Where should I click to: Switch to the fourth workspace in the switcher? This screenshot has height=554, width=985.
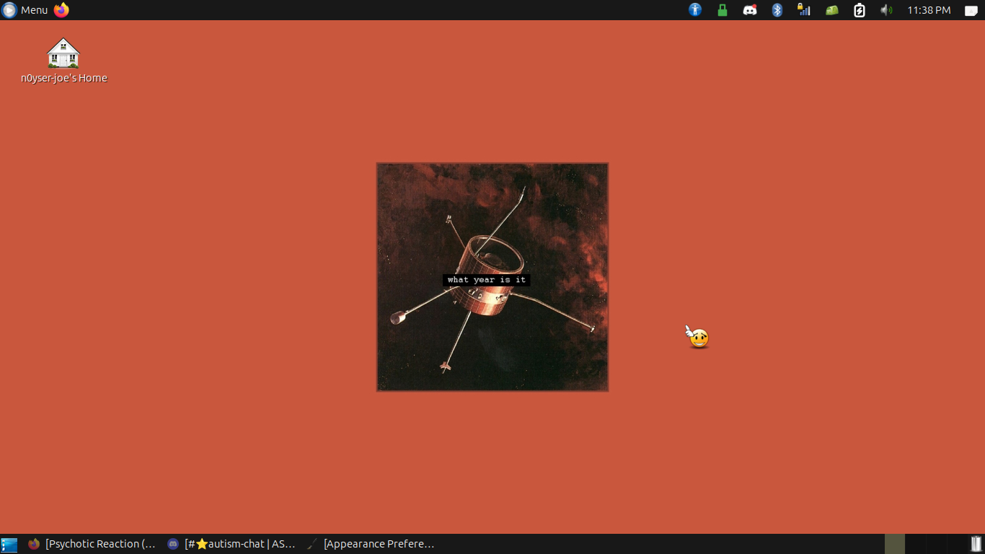coord(958,544)
